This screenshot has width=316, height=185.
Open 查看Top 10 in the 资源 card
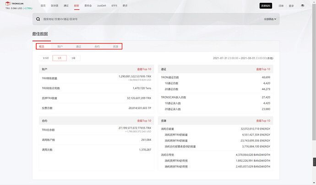pos(263,121)
